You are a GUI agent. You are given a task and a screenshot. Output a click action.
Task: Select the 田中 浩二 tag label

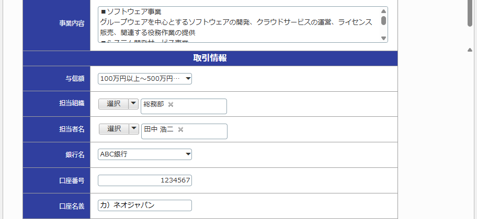point(158,129)
